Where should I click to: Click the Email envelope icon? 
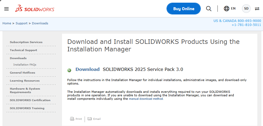click(x=90, y=119)
